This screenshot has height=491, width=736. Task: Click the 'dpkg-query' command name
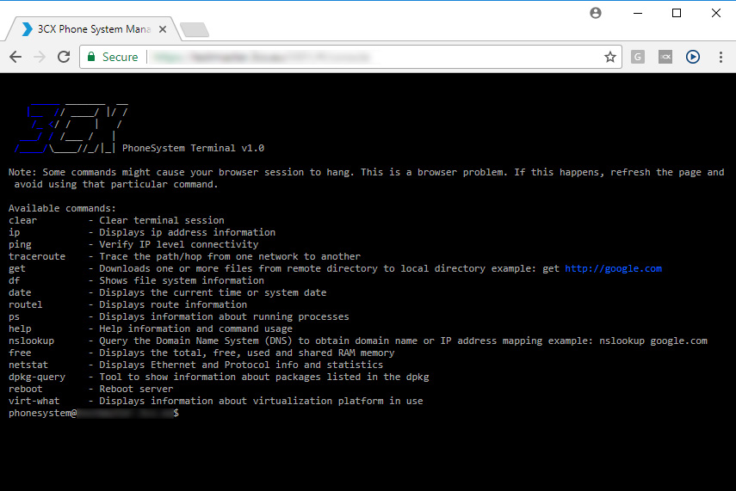37,377
